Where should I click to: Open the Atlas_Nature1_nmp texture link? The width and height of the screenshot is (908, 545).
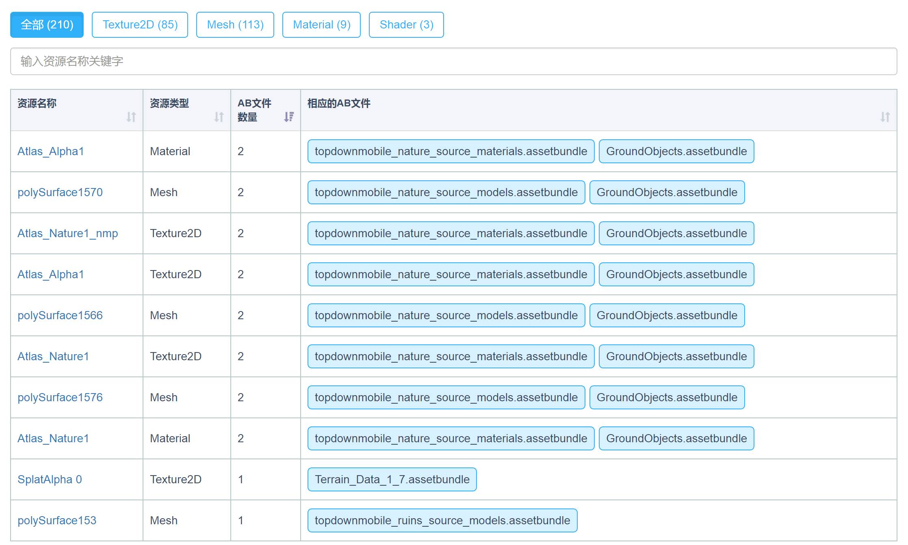pos(67,233)
